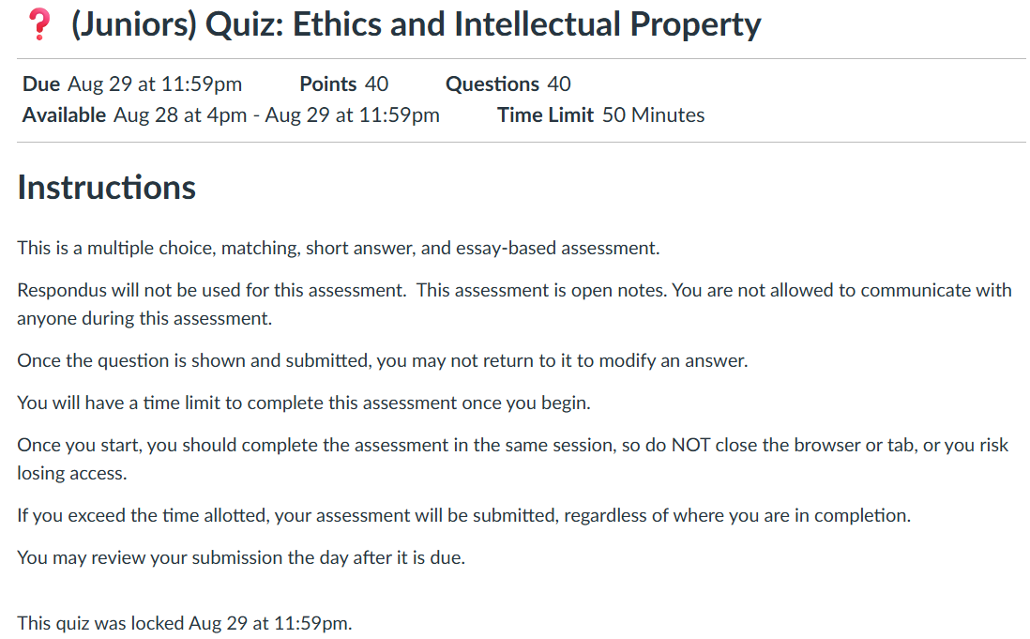Click the line about not modifying answers
Viewport: 1030px width, 639px height.
coord(382,361)
